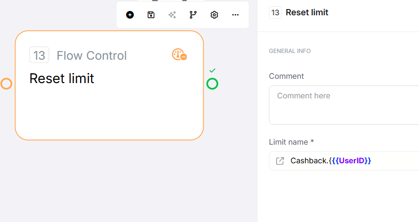Image resolution: width=419 pixels, height=222 pixels.
Task: Click the Reset limit panel heading
Action: click(x=307, y=12)
